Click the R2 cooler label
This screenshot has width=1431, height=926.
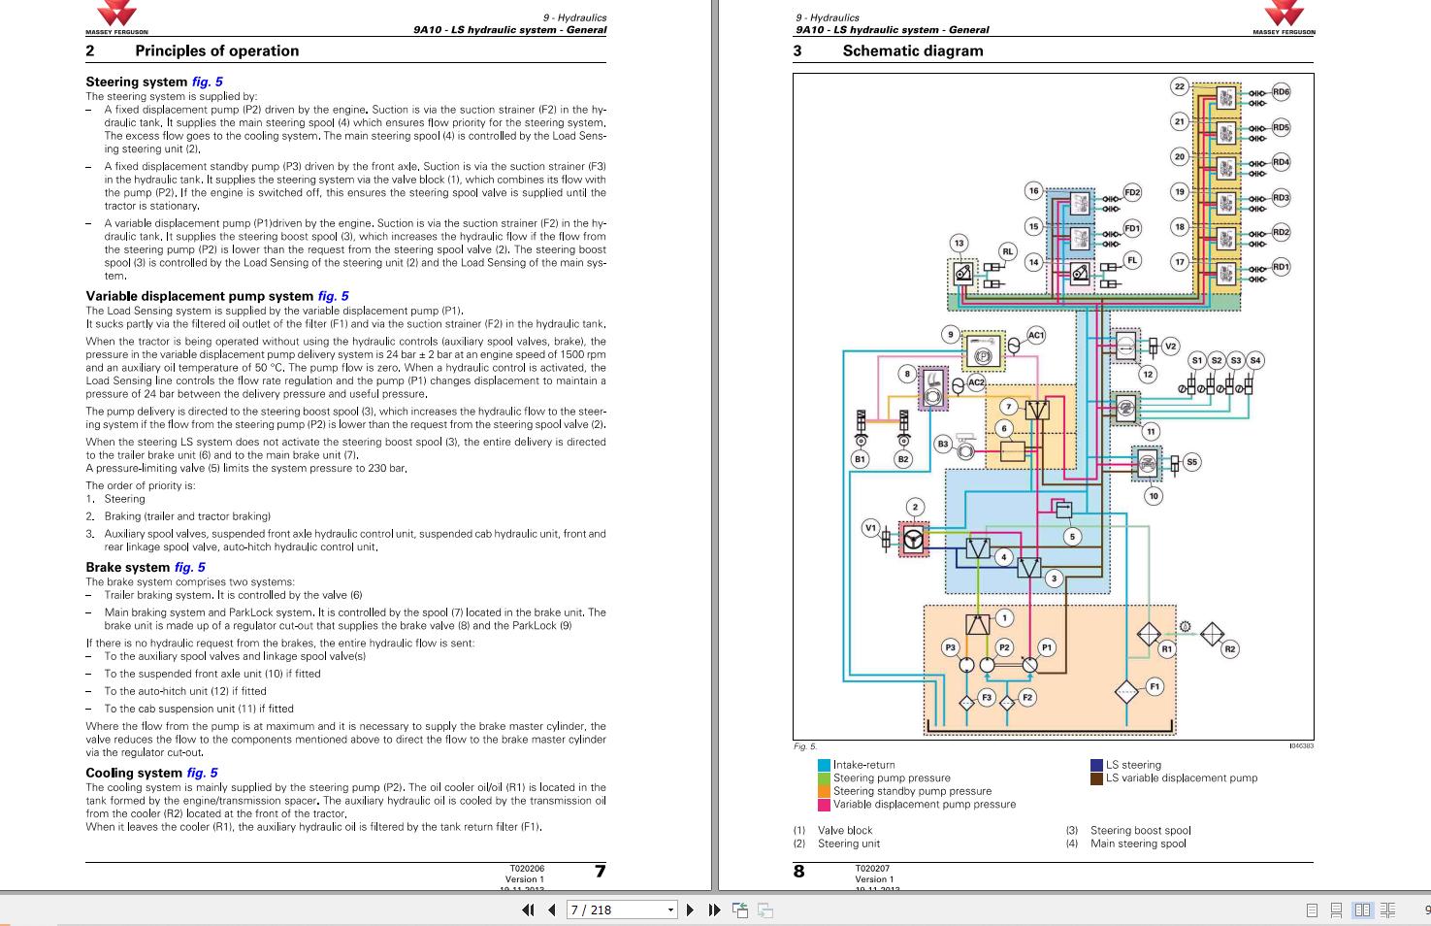click(x=1230, y=649)
